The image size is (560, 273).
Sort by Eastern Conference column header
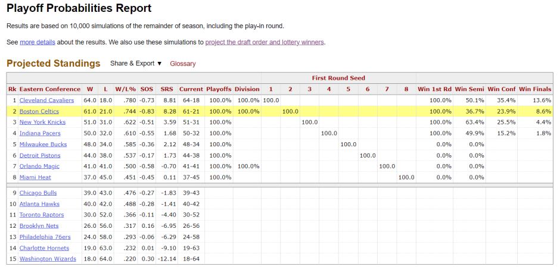click(50, 89)
